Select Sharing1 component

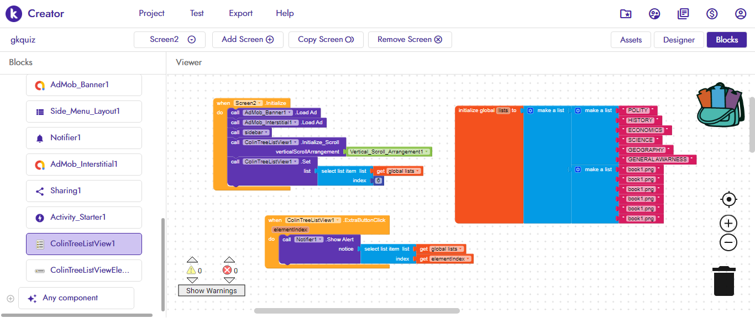[84, 191]
